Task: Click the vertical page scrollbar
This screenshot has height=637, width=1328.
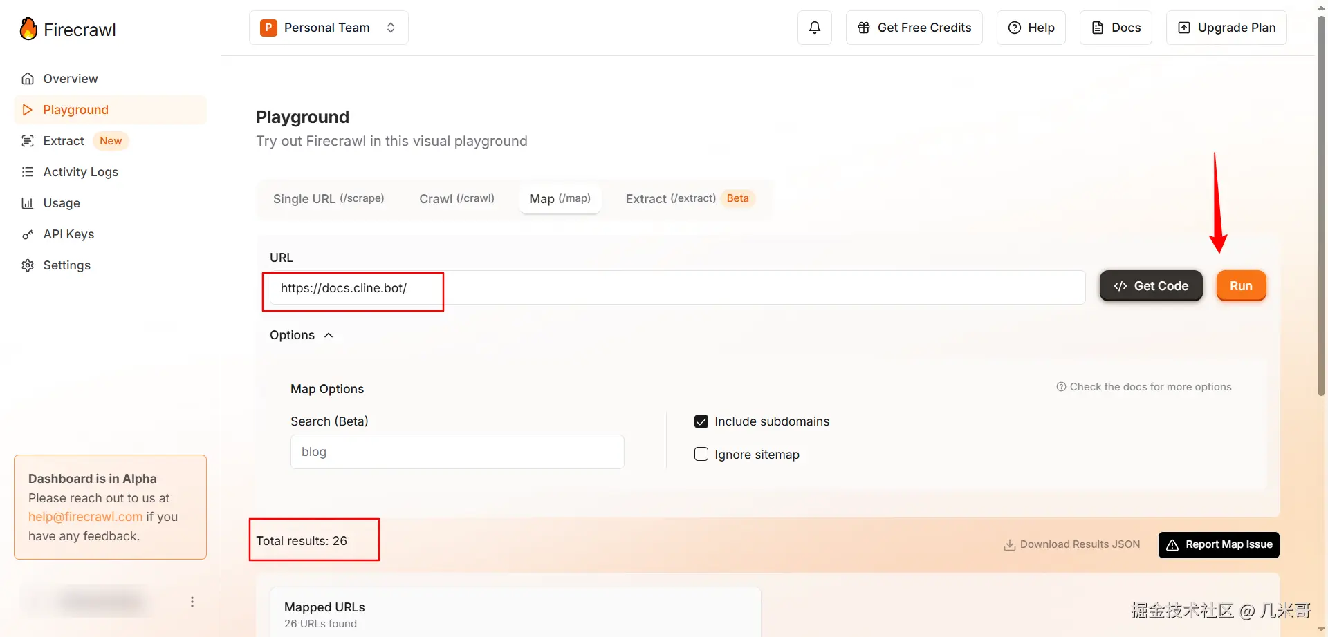Action: point(1321,207)
